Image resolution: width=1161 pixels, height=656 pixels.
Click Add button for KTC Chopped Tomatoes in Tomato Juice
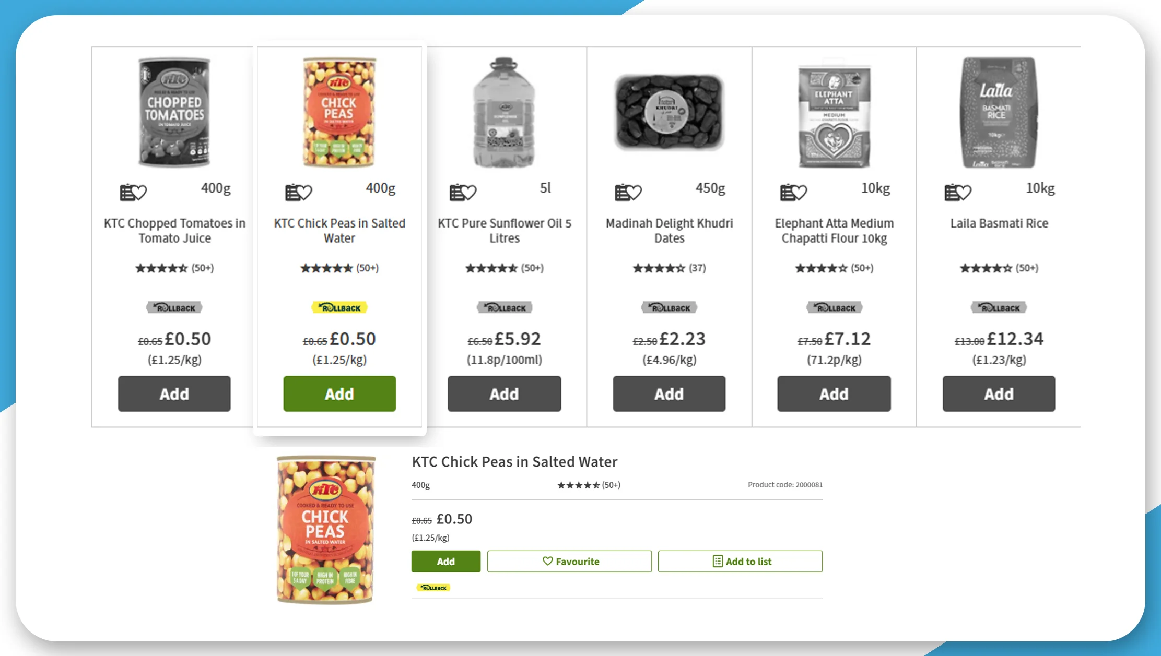click(174, 393)
